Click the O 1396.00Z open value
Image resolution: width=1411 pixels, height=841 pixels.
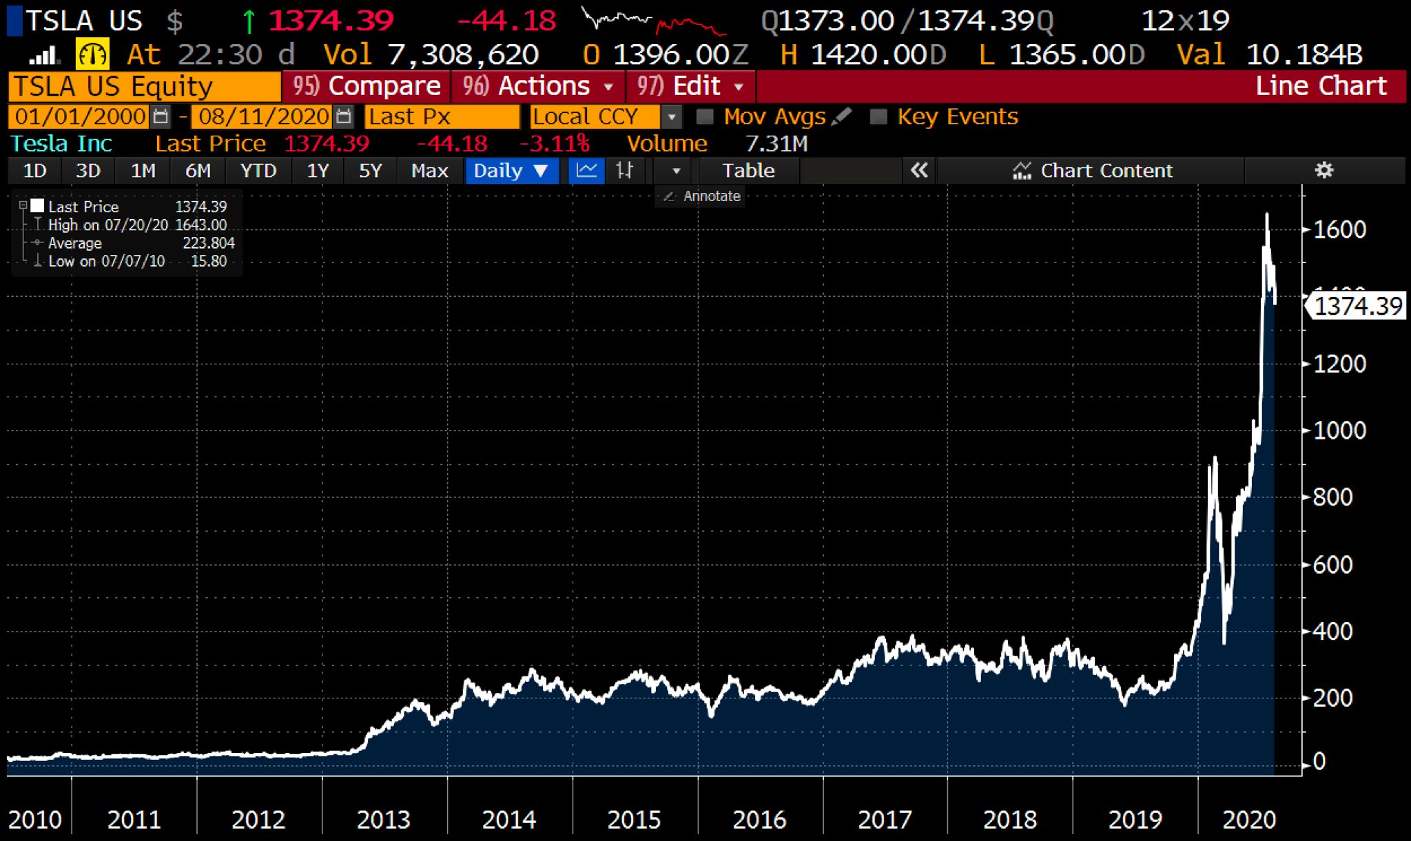(666, 54)
